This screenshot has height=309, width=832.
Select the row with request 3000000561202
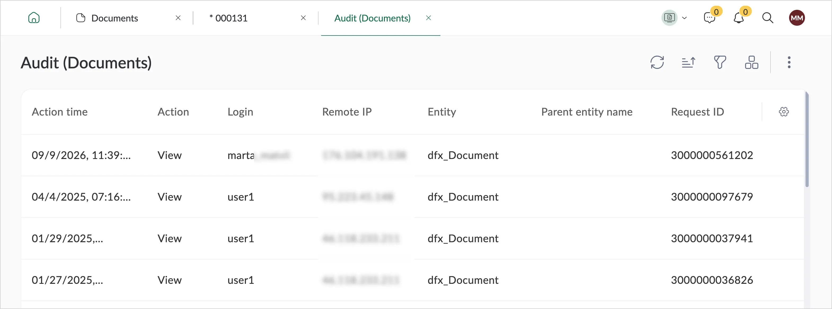point(413,155)
